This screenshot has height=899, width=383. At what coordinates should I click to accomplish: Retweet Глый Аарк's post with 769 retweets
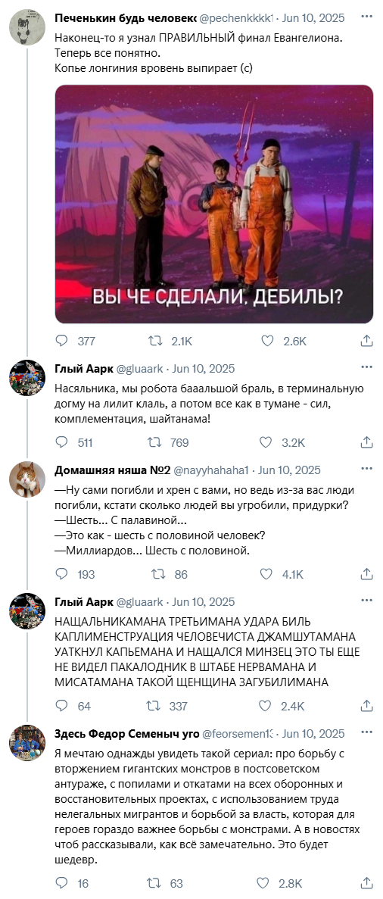155,442
